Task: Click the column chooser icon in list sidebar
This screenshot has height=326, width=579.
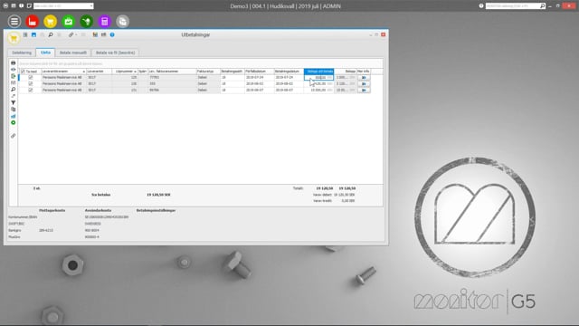Action: 14,82
